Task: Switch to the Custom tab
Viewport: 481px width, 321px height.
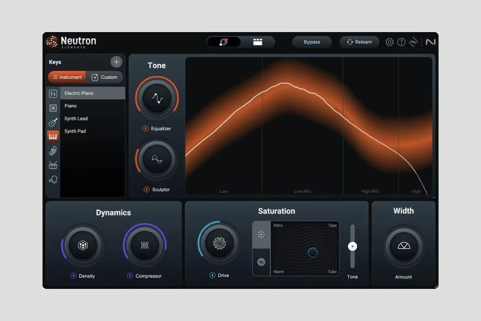Action: tap(104, 77)
